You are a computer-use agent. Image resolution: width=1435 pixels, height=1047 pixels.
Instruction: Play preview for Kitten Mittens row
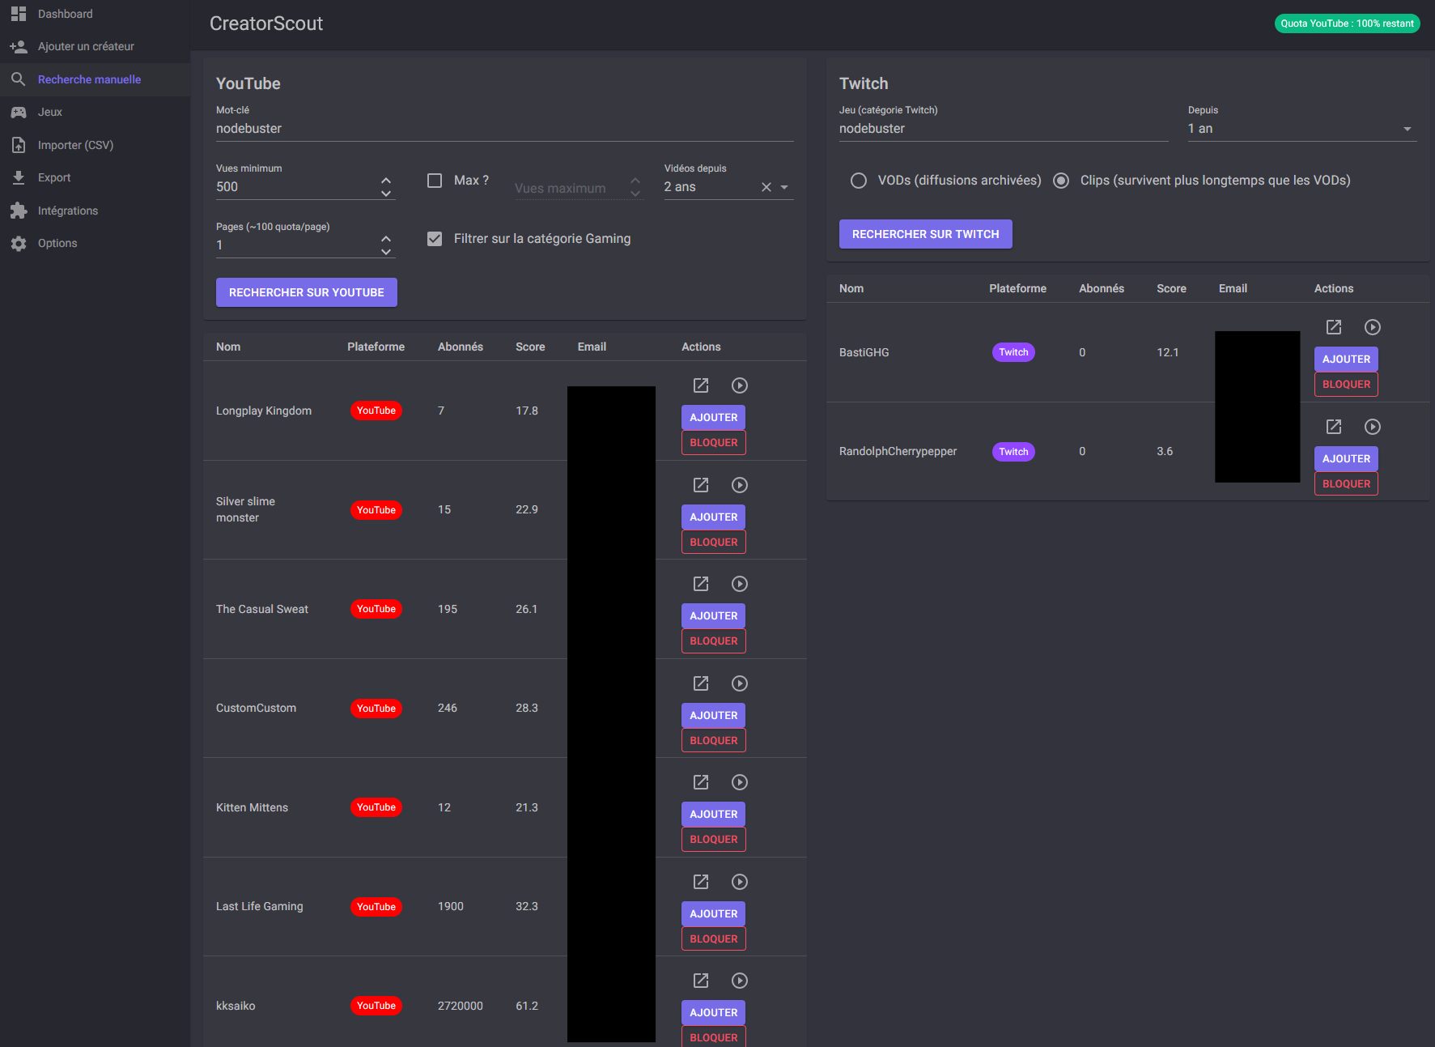(x=740, y=782)
